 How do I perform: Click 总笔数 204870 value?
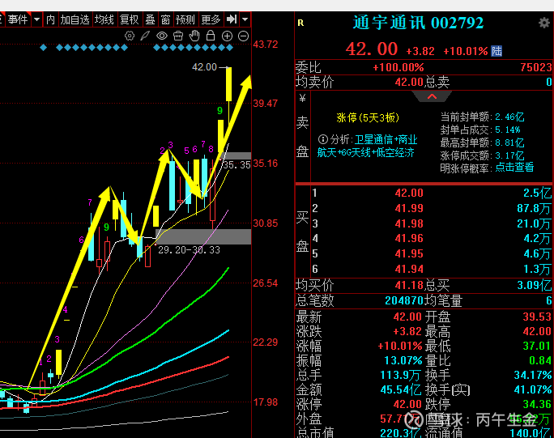coord(404,300)
